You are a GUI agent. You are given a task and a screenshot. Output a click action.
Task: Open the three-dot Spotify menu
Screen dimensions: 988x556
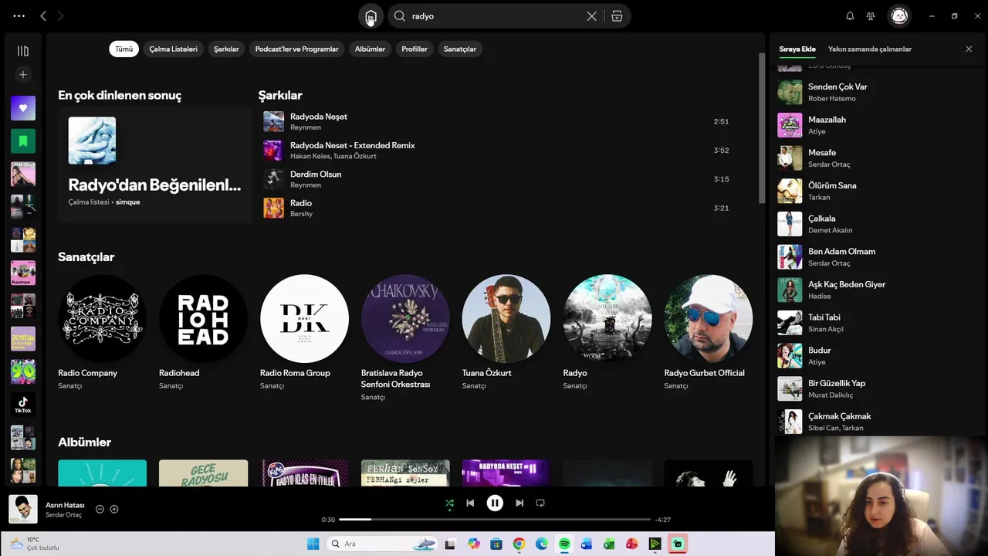click(x=19, y=15)
